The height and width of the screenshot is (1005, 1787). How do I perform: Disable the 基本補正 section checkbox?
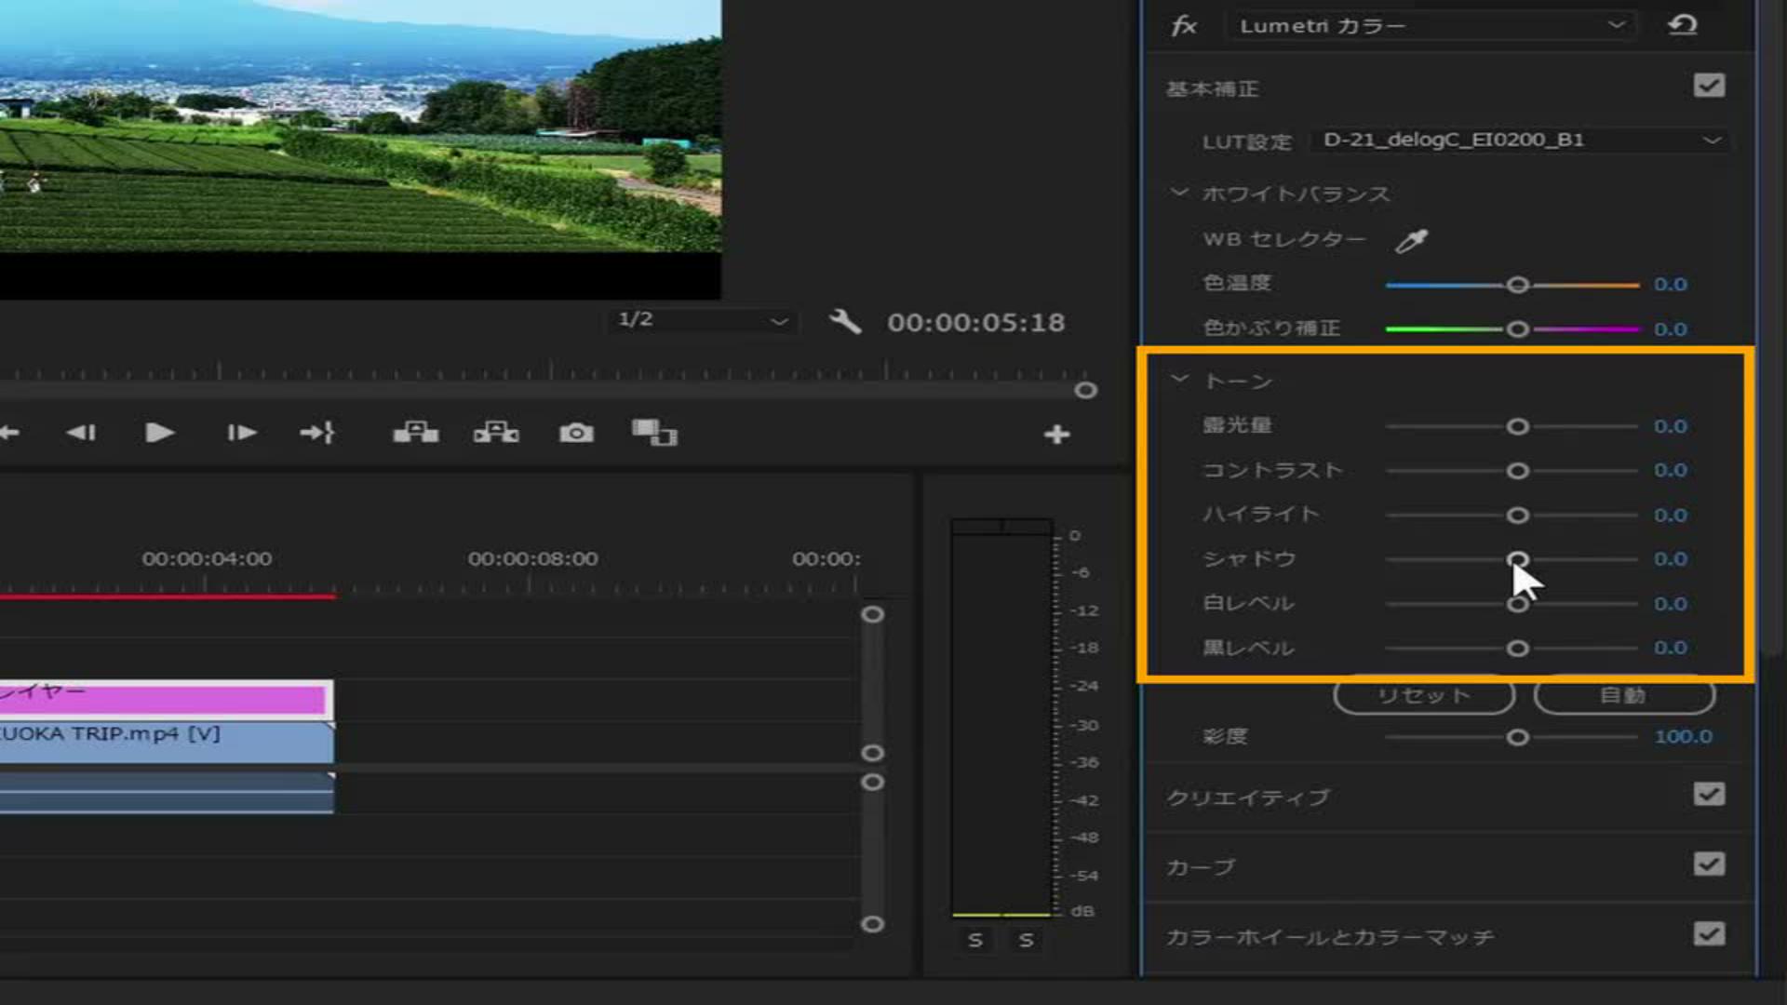click(x=1709, y=86)
